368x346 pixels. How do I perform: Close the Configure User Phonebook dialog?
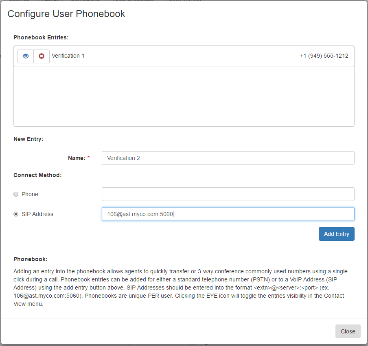[x=348, y=331]
